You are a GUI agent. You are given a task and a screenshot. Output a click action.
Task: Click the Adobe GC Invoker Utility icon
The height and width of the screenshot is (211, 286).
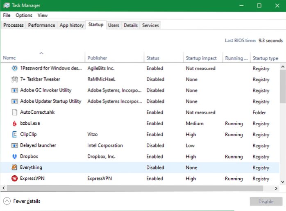tap(14, 91)
